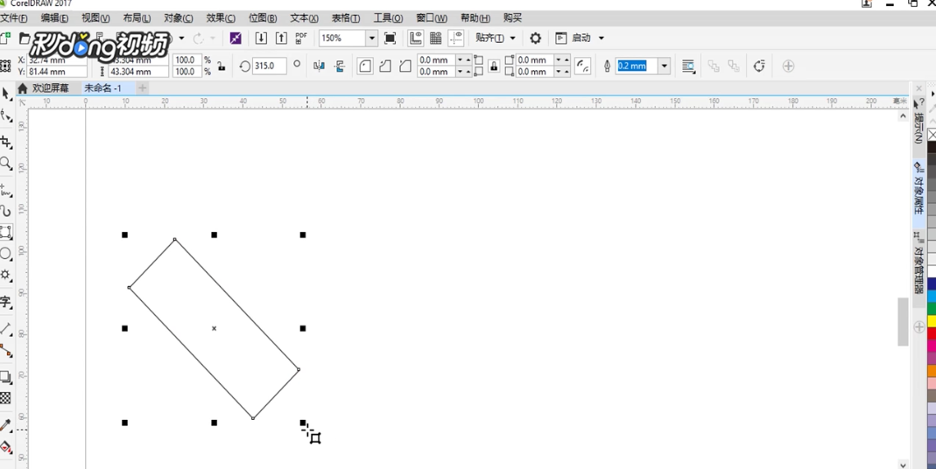Pick the yellow palette swatch
This screenshot has width=936, height=469.
click(932, 322)
